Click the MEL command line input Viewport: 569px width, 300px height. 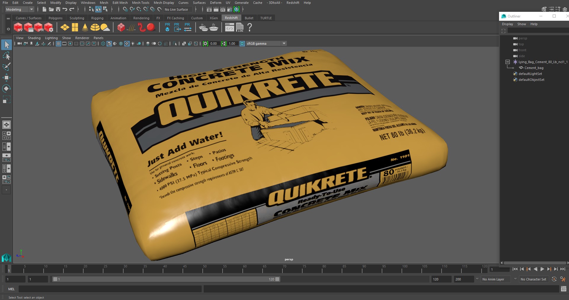[110, 289]
